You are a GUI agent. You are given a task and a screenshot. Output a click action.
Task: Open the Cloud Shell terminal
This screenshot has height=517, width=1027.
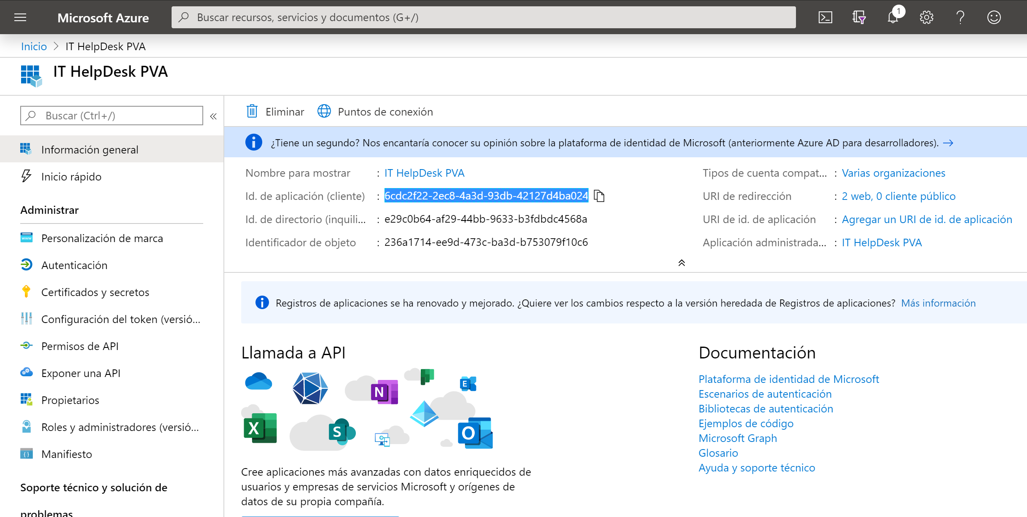click(825, 17)
